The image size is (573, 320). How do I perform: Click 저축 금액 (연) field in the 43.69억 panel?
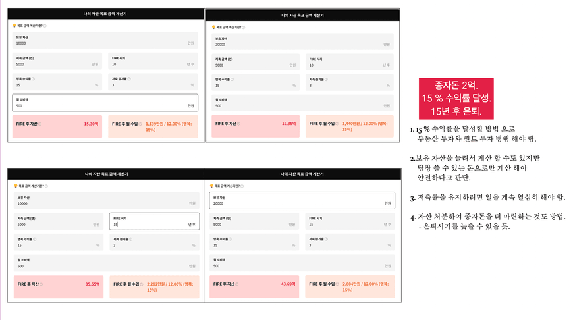[254, 221]
